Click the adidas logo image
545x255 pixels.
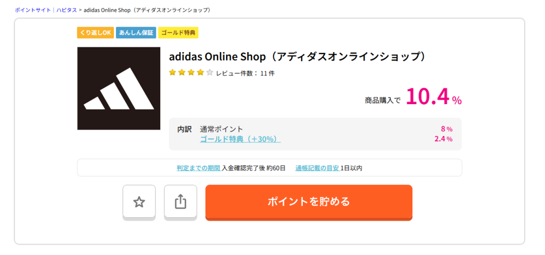click(x=119, y=89)
